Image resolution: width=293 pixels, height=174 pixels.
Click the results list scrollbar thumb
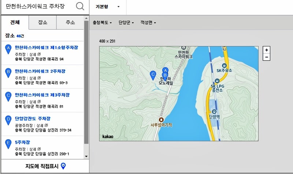coord(86,82)
